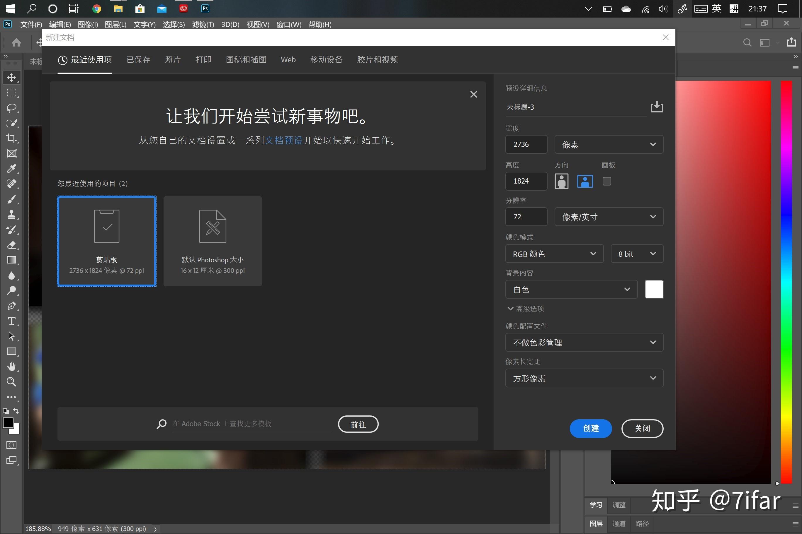Toggle landscape orientation button
The width and height of the screenshot is (802, 534).
tap(585, 181)
